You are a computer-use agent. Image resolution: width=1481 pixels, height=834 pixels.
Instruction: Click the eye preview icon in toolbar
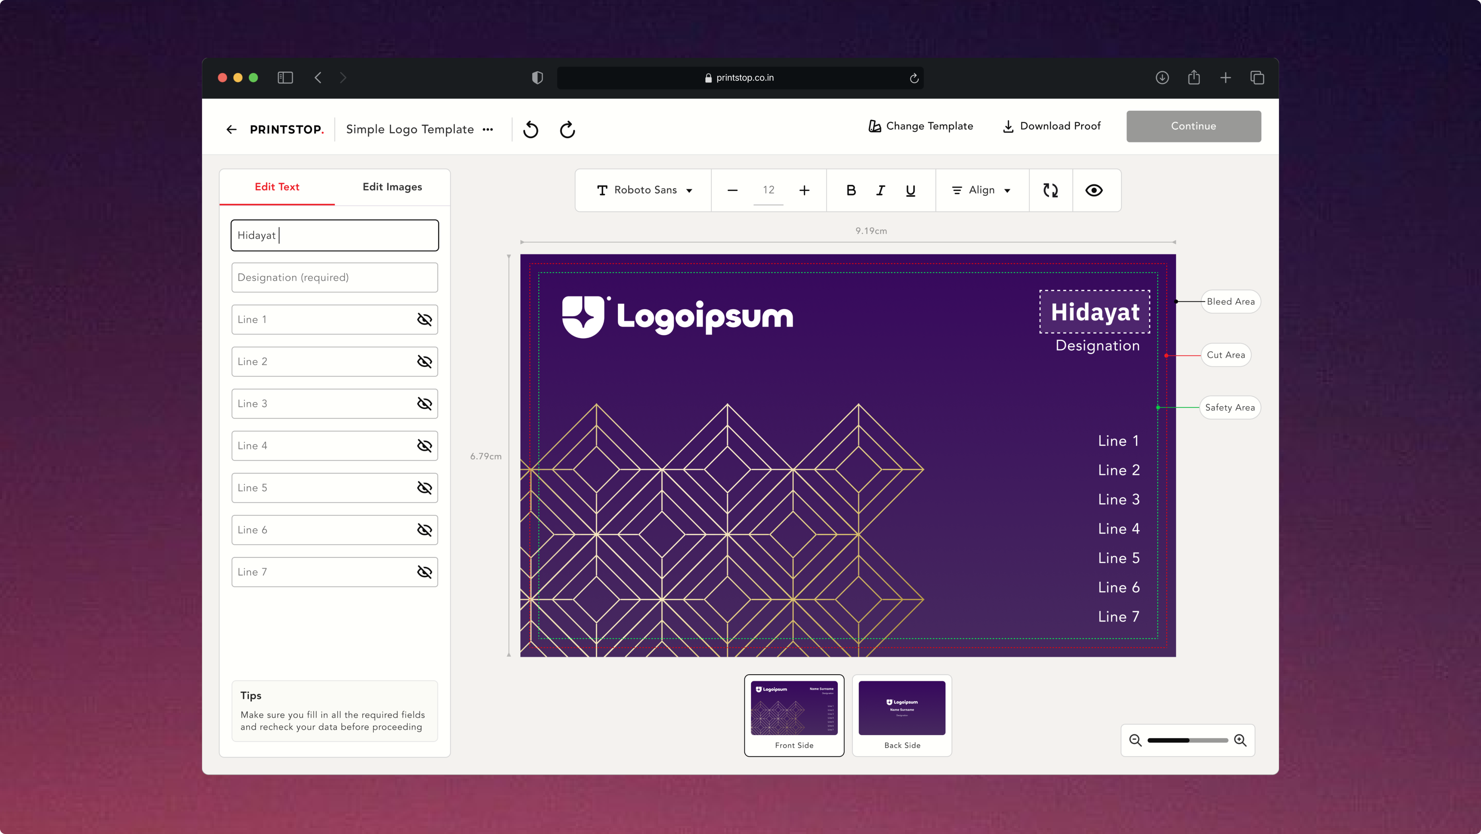coord(1094,190)
